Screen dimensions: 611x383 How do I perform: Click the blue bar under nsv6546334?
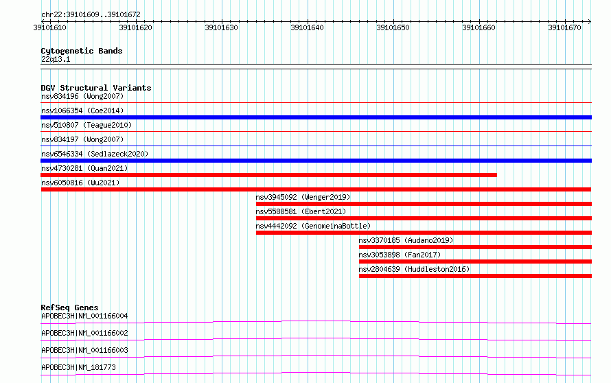point(316,161)
